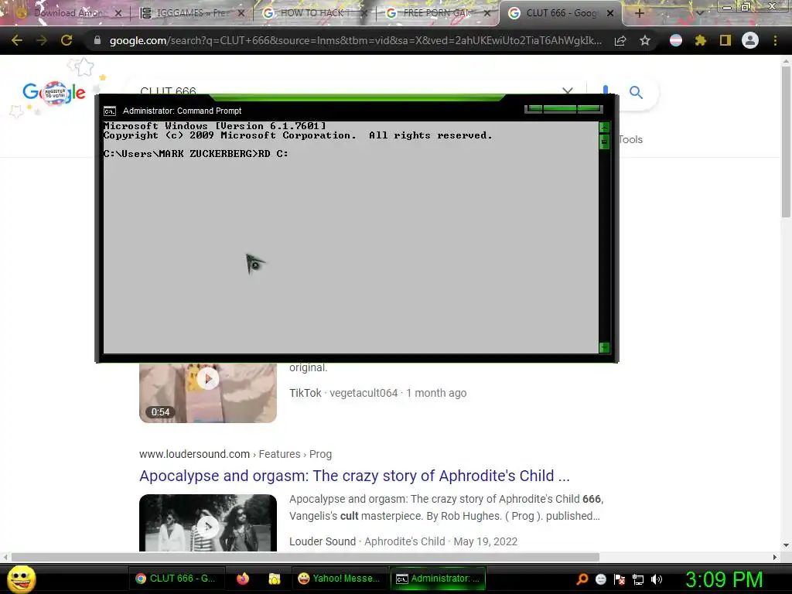The width and height of the screenshot is (792, 594).
Task: Click the www.loudersound.com breadcrumb
Action: click(x=194, y=454)
